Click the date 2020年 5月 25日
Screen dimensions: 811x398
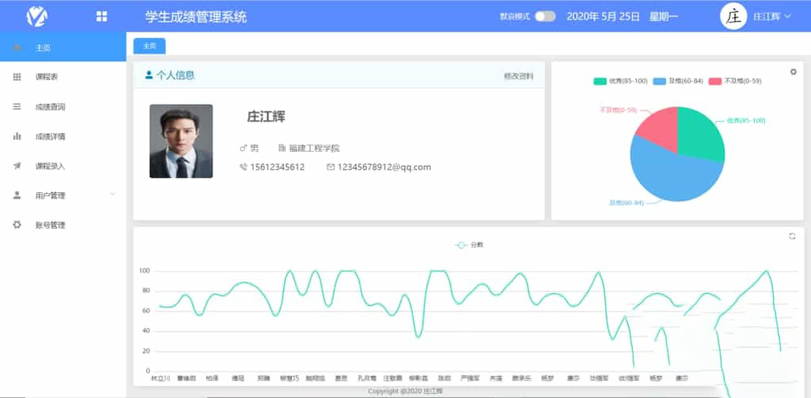pos(603,17)
